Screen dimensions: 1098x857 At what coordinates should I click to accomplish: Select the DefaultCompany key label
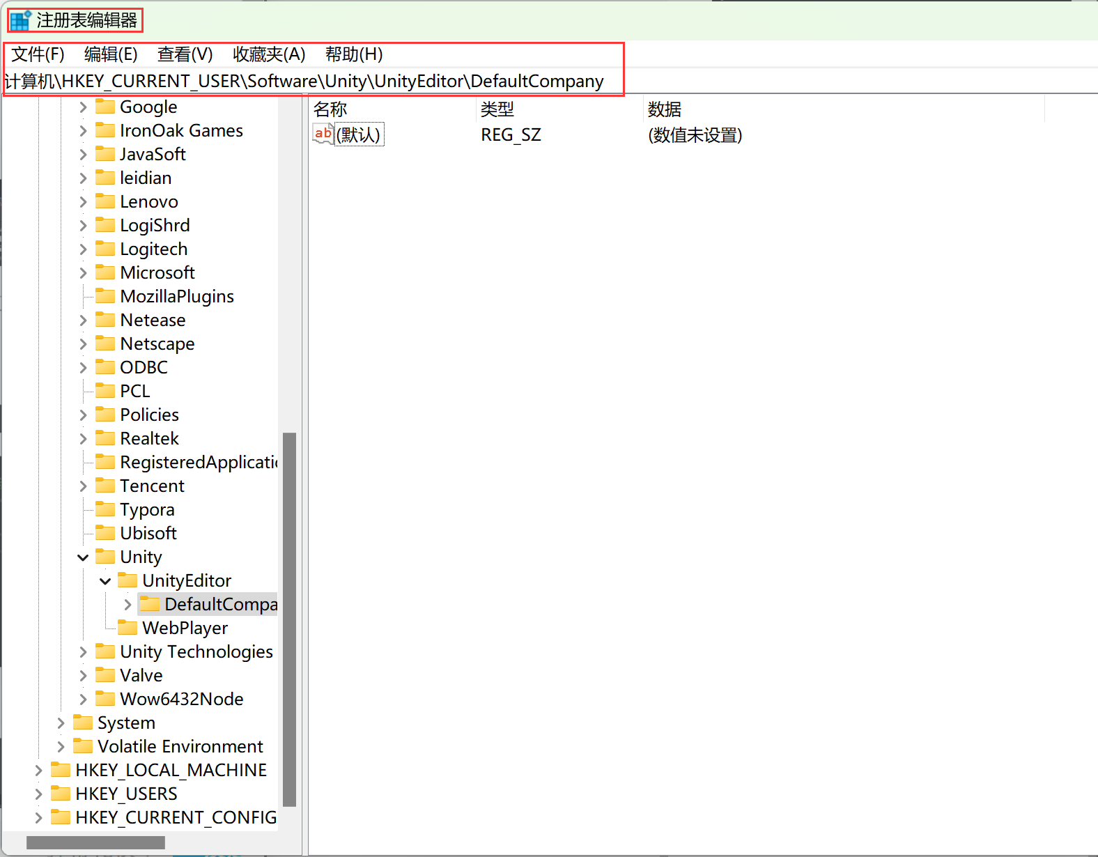click(x=221, y=604)
